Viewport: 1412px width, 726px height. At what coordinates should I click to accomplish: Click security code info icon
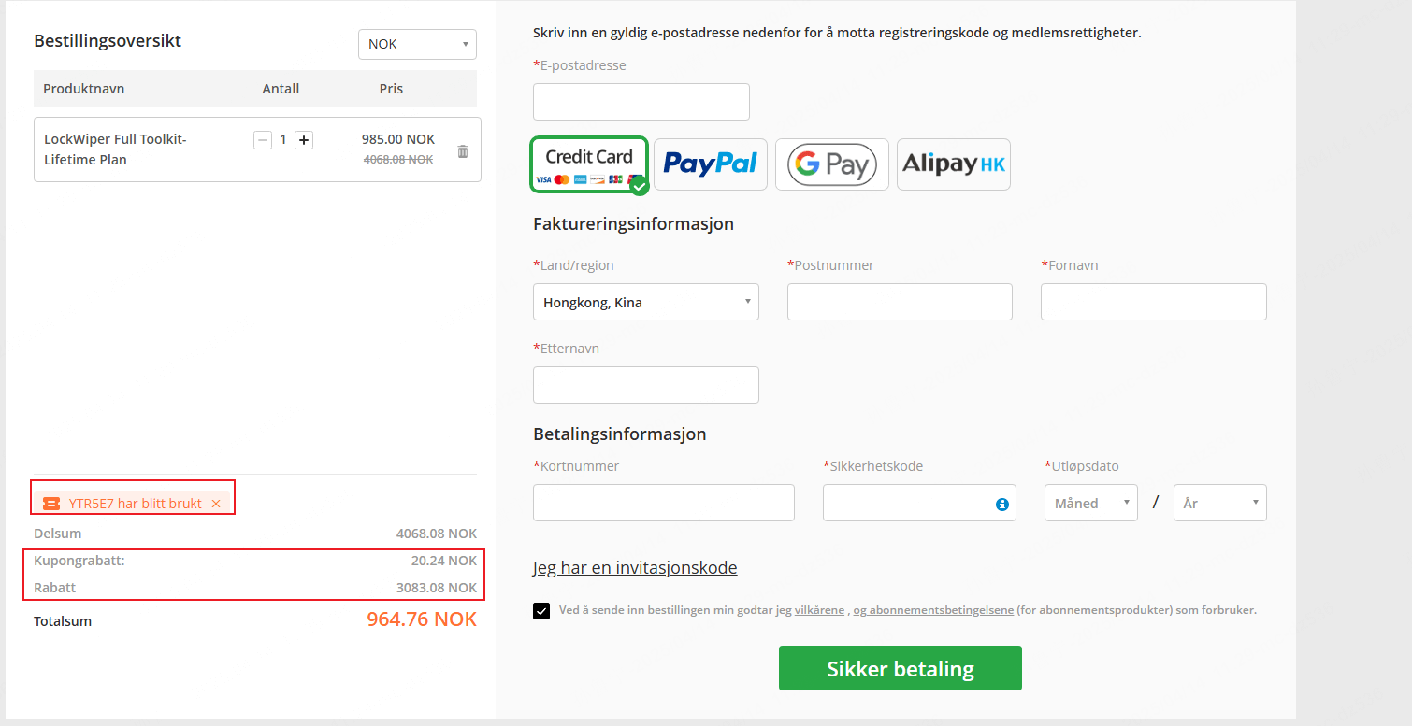point(1002,505)
